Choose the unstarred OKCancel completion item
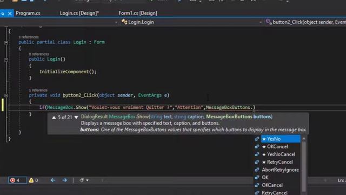346x195 pixels. 272,185
